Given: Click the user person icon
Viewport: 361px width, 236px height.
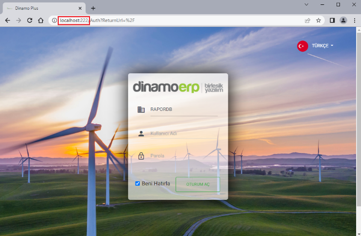Looking at the screenshot, I should coord(141,134).
